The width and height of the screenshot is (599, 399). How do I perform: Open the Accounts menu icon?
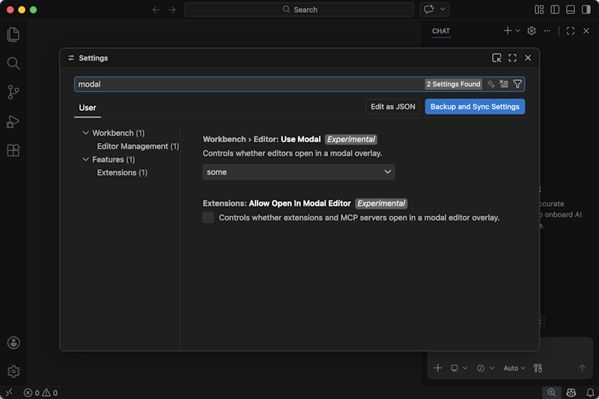click(13, 343)
